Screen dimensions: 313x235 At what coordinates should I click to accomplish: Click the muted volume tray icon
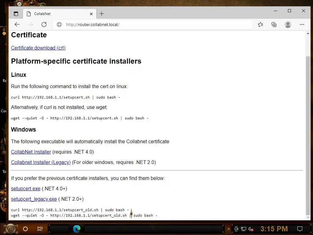251,229
